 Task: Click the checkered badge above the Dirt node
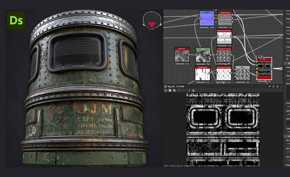tap(261, 57)
